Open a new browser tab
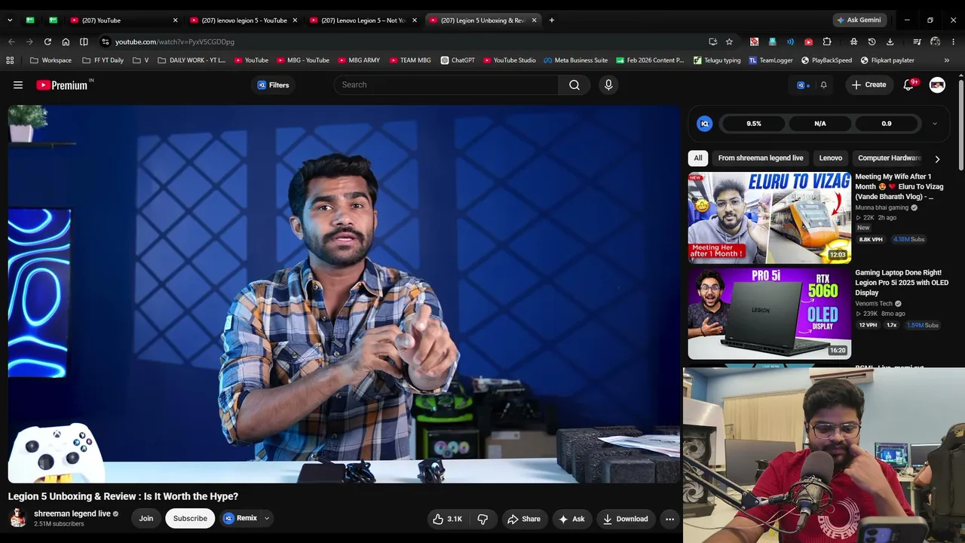Image resolution: width=965 pixels, height=543 pixels. [552, 20]
